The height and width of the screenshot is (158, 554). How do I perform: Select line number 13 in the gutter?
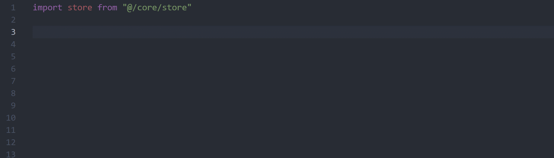(11, 154)
